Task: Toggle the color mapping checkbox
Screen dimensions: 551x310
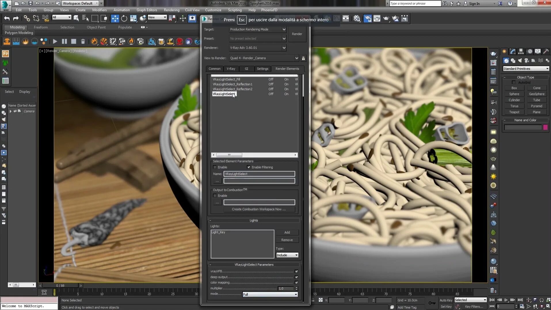Action: (296, 282)
